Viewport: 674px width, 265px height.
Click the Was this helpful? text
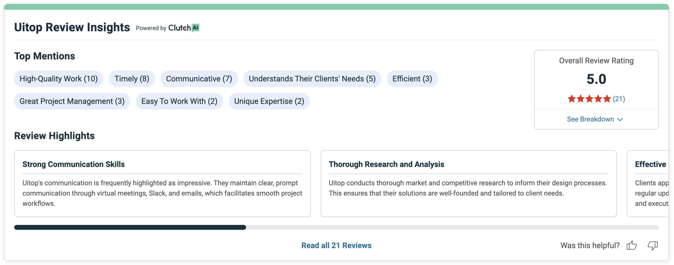point(590,246)
